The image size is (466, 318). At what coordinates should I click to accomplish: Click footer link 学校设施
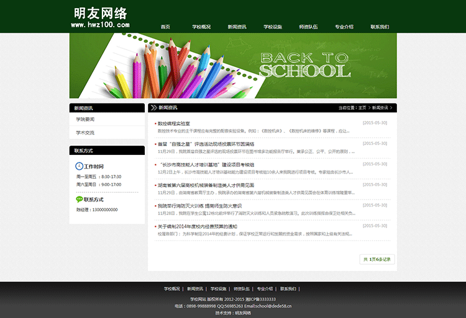[219, 289]
